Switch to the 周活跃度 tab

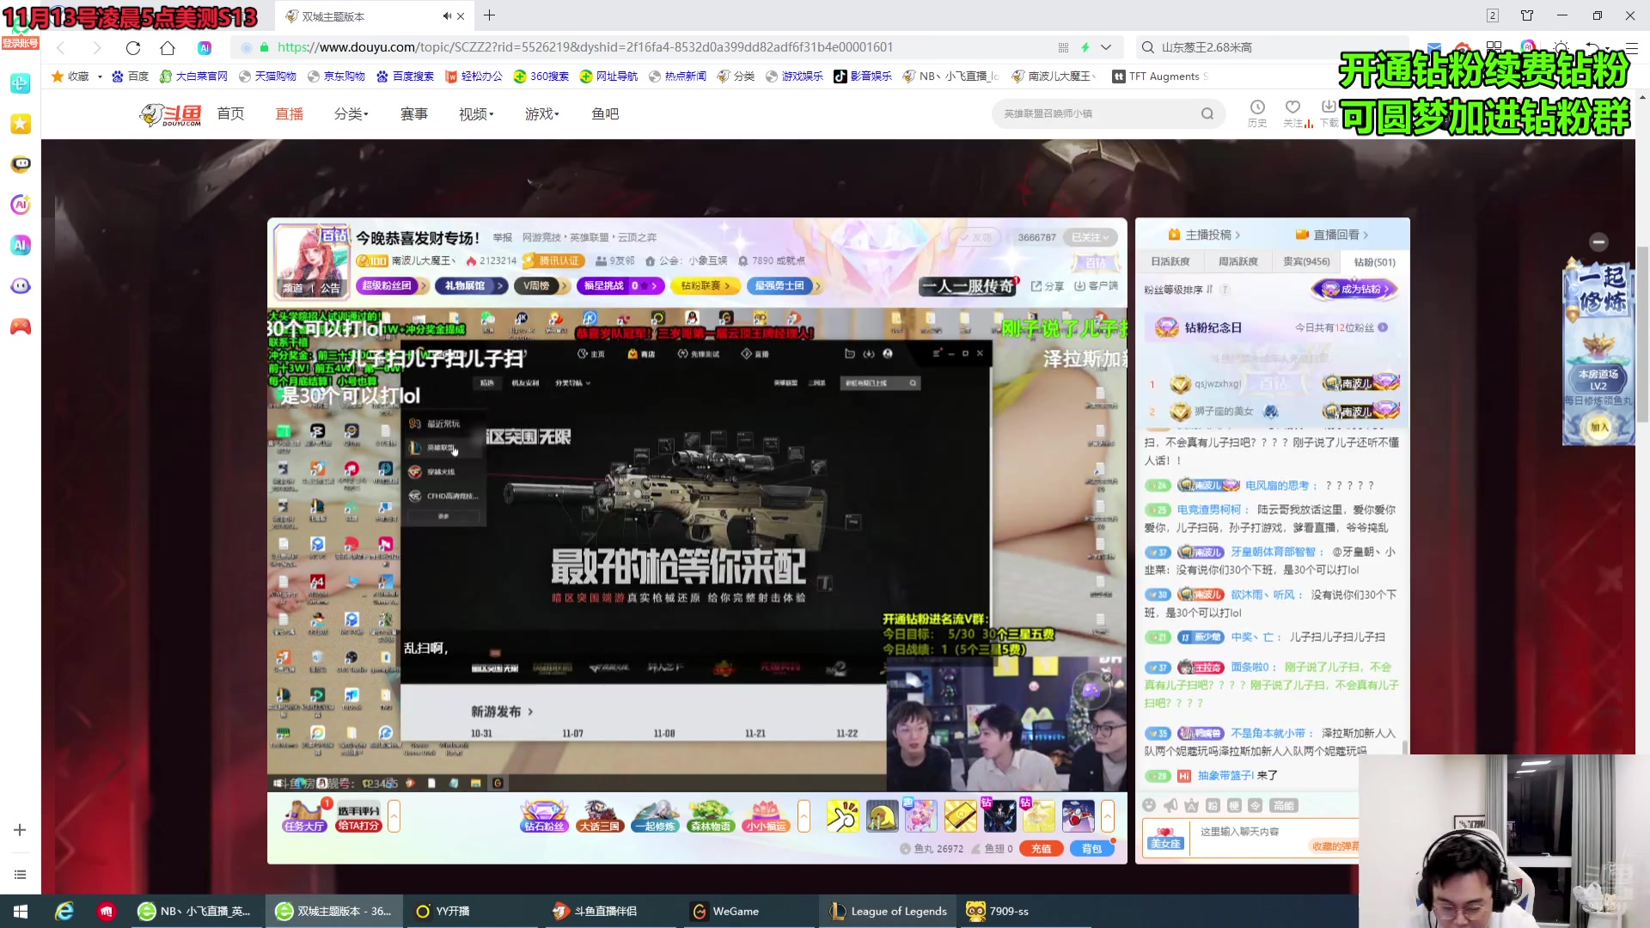[1237, 261]
